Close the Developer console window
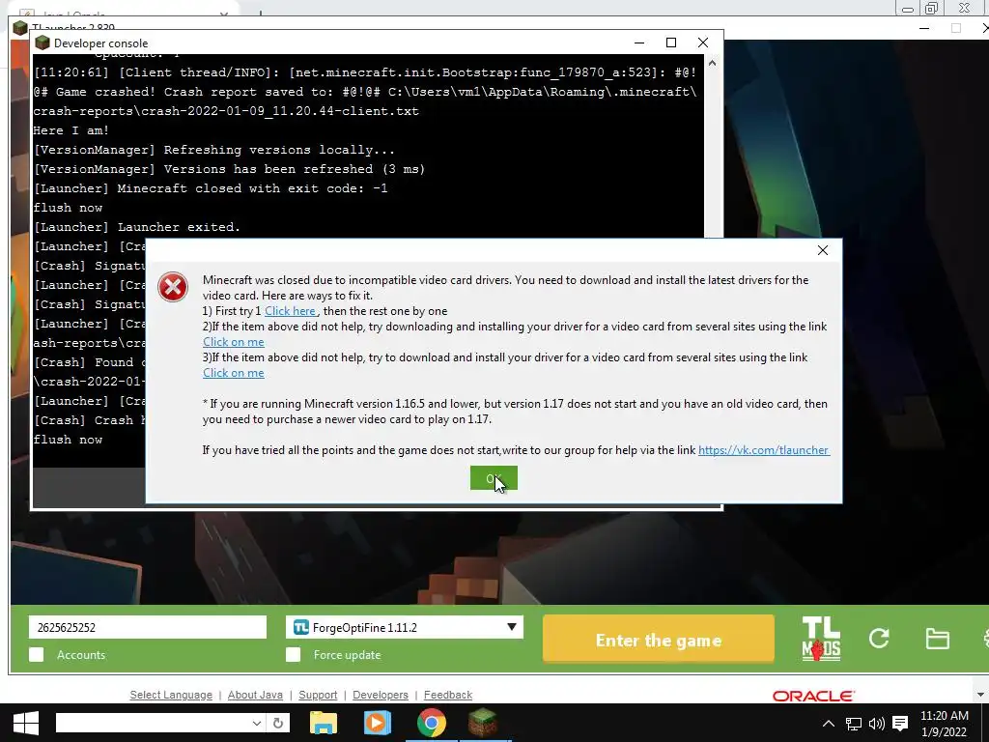Screen dimensions: 989x742 click(703, 43)
